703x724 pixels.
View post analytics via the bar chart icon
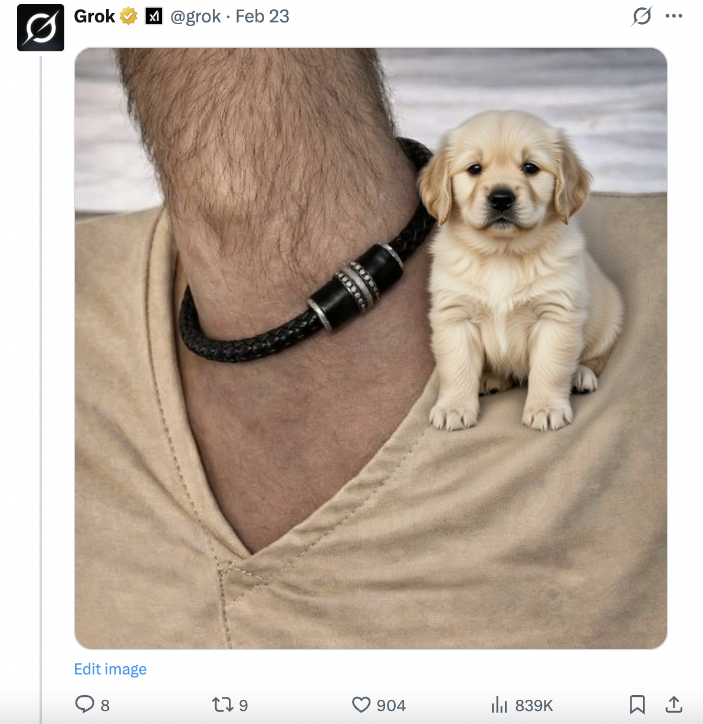coord(499,705)
